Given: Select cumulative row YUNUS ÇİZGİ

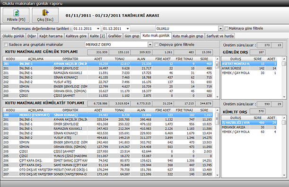Looking at the screenshot, I should pyautogui.click(x=108, y=156).
